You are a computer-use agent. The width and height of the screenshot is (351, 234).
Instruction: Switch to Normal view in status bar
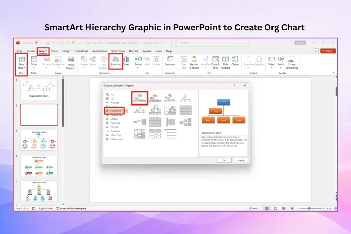[267, 208]
